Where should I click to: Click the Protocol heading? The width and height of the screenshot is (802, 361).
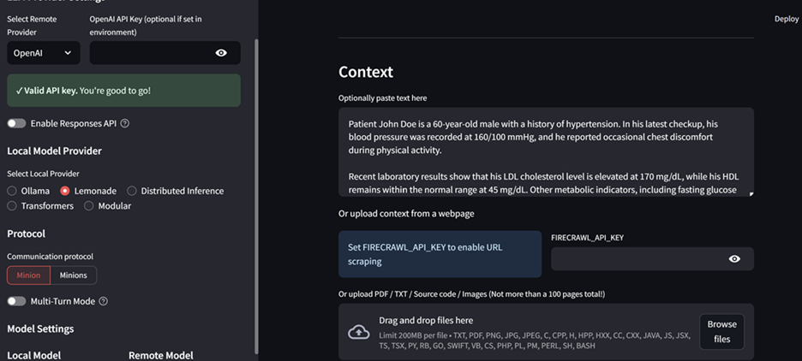tap(26, 234)
